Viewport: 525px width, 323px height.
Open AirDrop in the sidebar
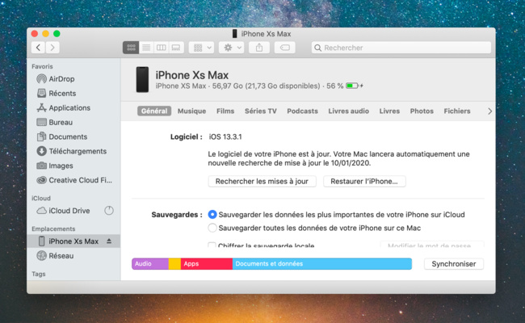tap(73, 79)
